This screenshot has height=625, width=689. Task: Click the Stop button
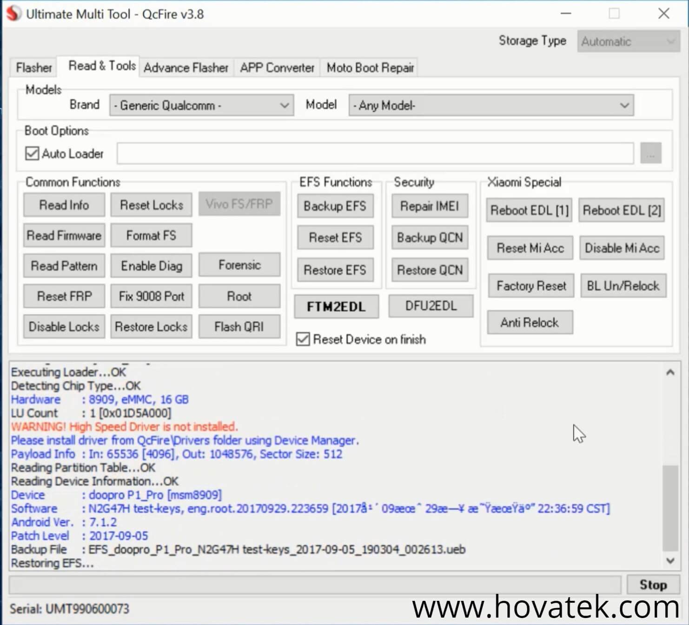point(653,585)
